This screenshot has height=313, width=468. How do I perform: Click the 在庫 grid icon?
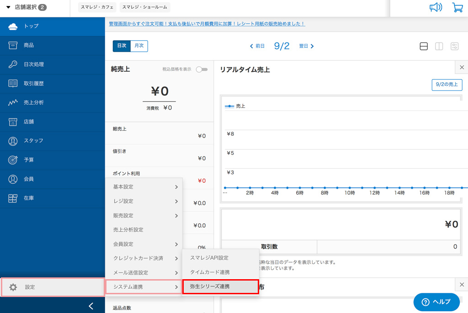pyautogui.click(x=13, y=198)
